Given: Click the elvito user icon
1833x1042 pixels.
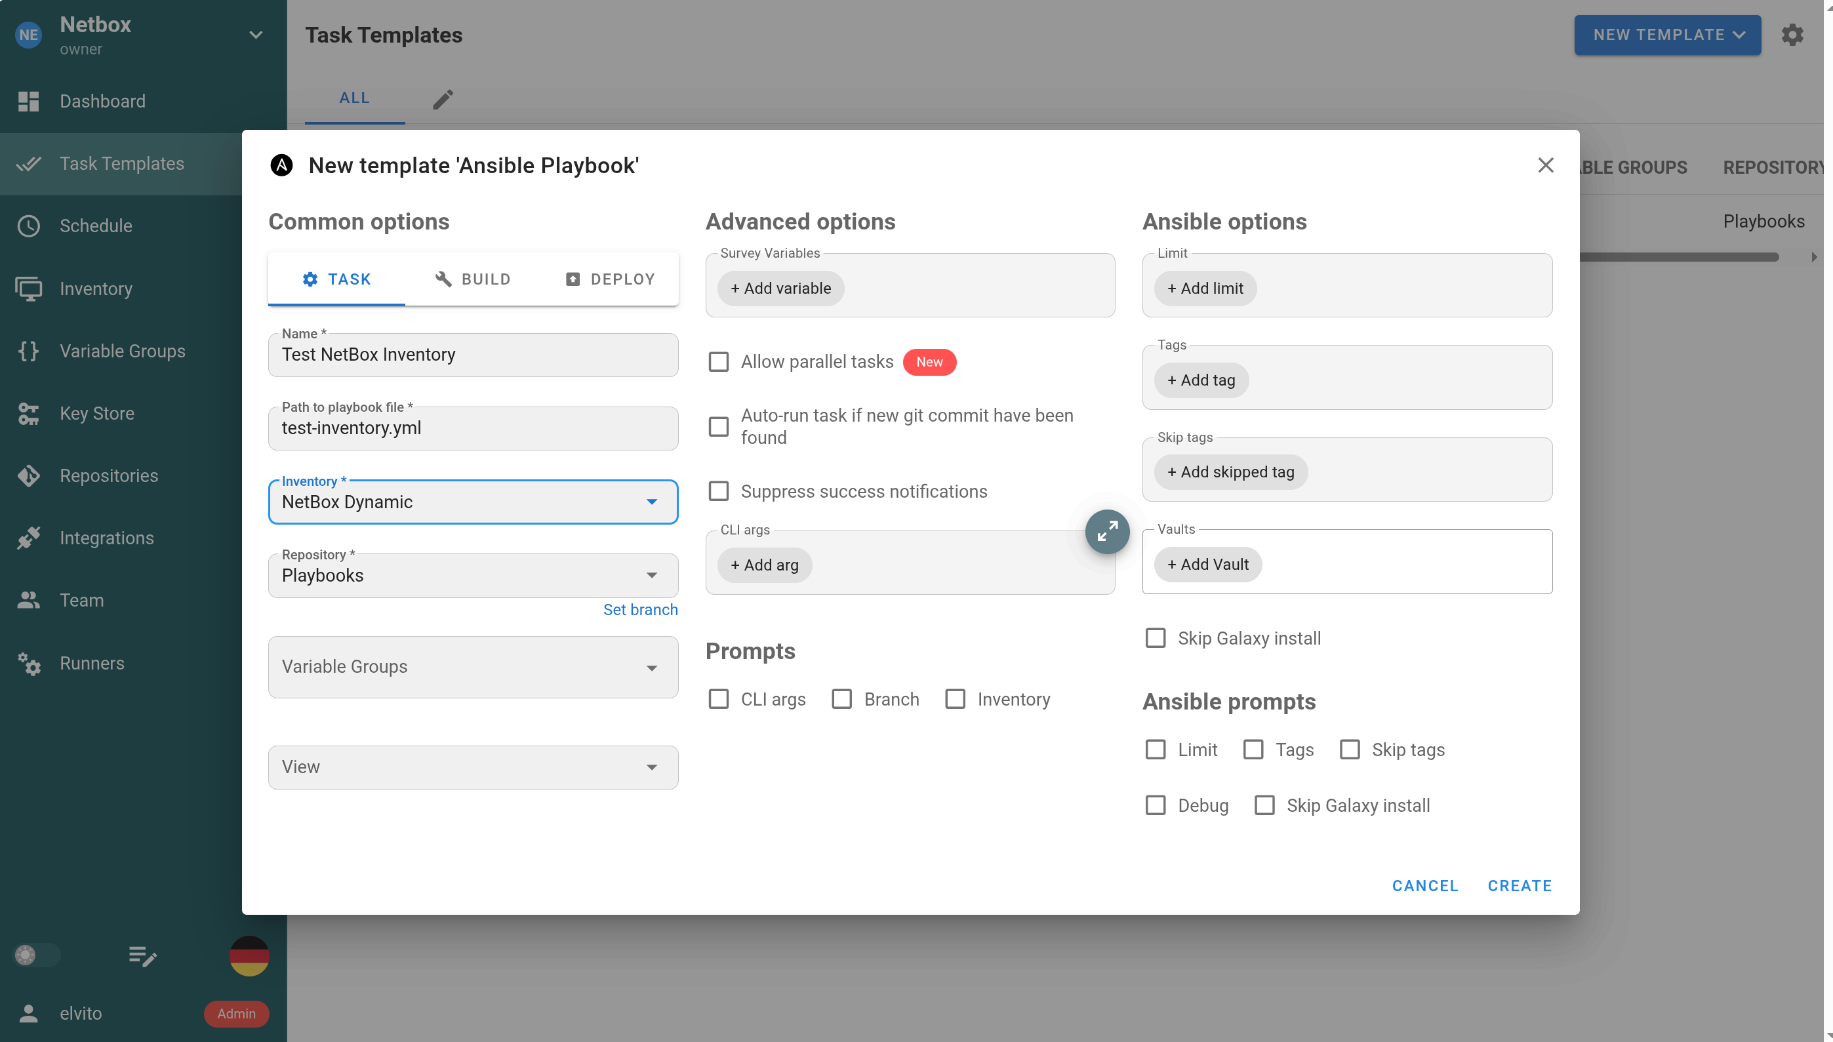Looking at the screenshot, I should (29, 1013).
